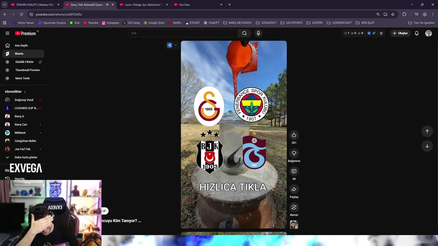438x246 pixels.
Task: Bookmark this page with star icon
Action: coord(393,14)
